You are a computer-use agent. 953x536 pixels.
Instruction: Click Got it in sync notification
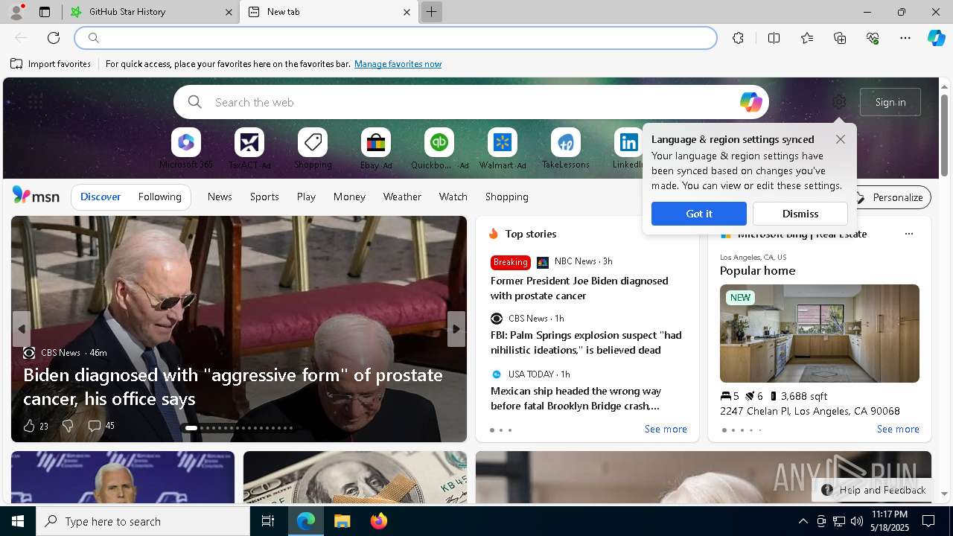point(698,214)
